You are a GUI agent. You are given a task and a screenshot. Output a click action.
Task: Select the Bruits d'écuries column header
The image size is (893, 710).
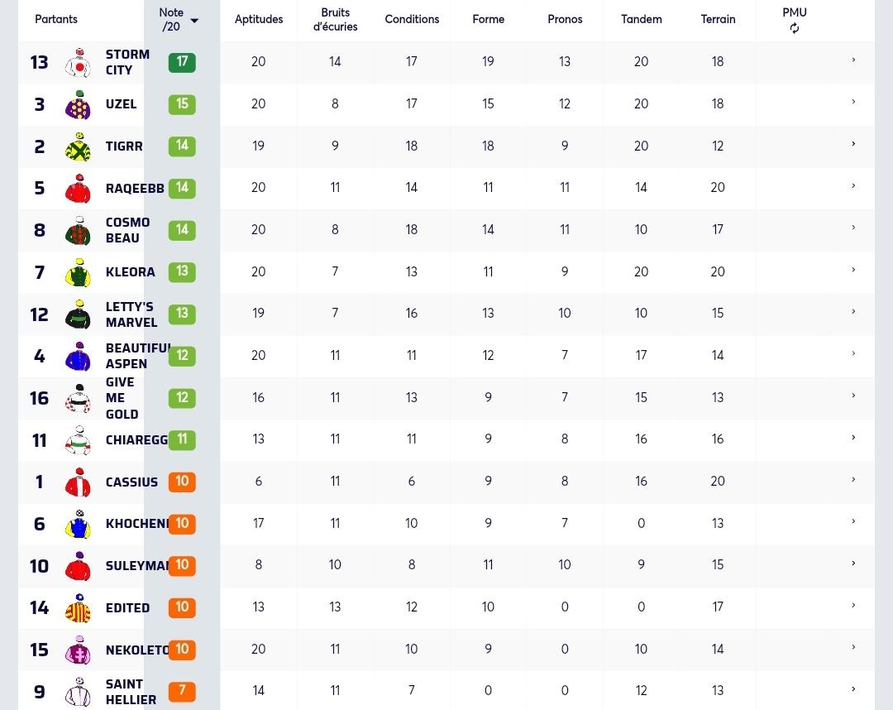point(336,19)
